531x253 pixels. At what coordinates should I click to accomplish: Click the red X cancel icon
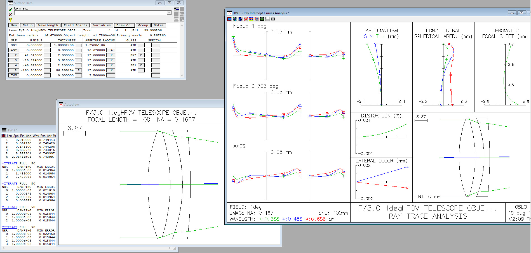(x=10, y=15)
